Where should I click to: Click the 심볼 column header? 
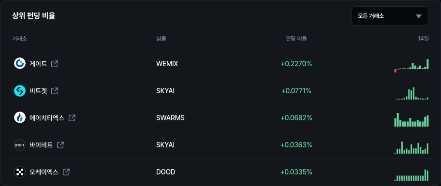click(161, 39)
